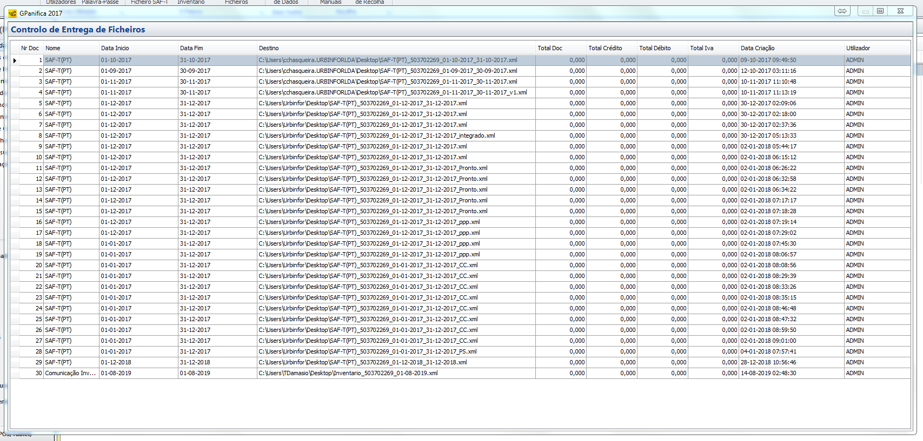Image resolution: width=923 pixels, height=441 pixels.
Task: Click destination path ending in _PS.xml
Action: pos(368,351)
